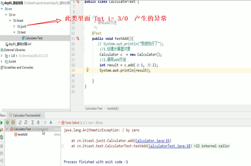Click the ArithmeticException message line
The image size is (251, 166).
tap(101, 130)
